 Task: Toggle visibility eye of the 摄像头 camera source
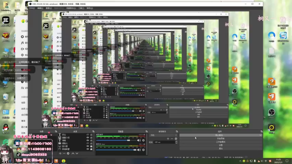point(88,143)
